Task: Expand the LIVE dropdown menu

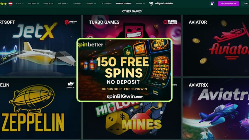Action: (x=20, y=4)
